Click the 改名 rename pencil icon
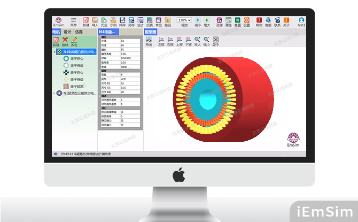Image resolution: width=358 pixels, height=222 pixels. click(x=74, y=40)
